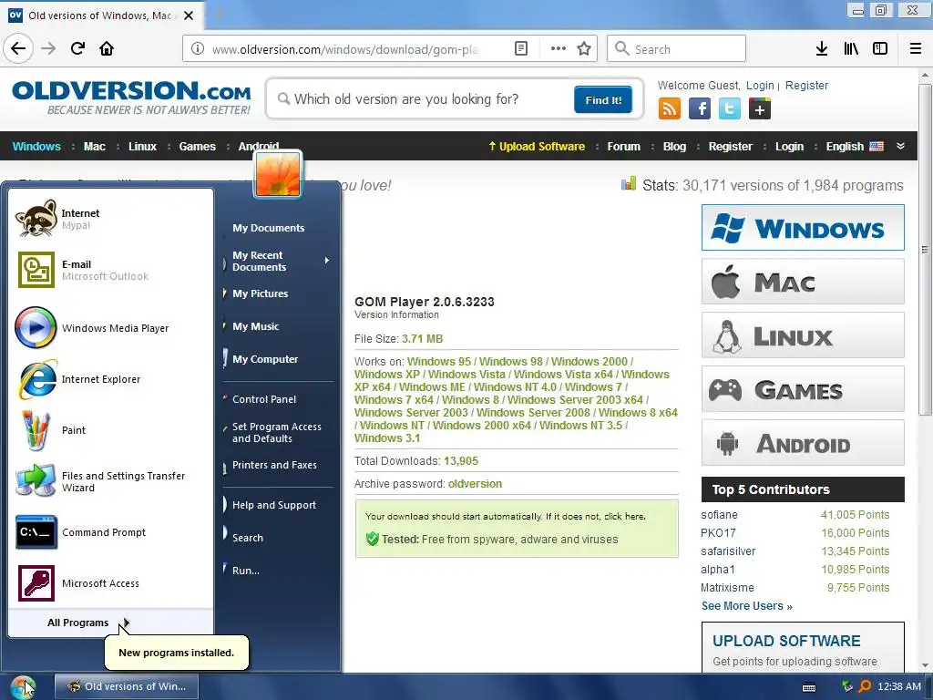Open the Twitter social icon
The image size is (933, 700).
[730, 109]
